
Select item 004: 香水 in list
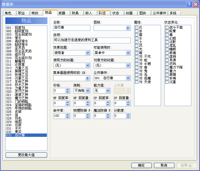pyautogui.click(x=26, y=38)
